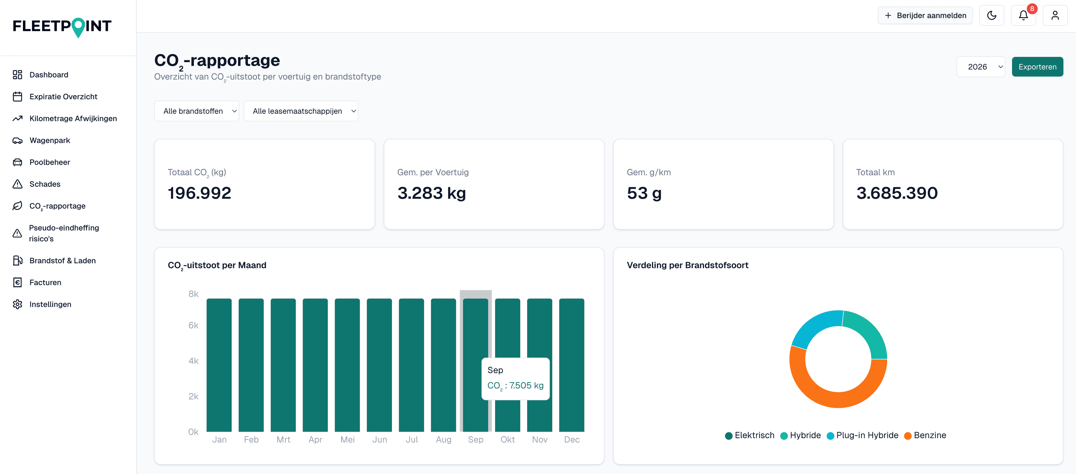Click the Plug-in Hybride legend dot
The image size is (1076, 474).
coord(830,436)
